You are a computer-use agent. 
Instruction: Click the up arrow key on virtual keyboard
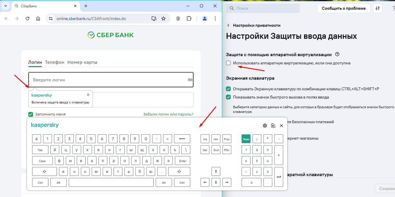(216, 171)
